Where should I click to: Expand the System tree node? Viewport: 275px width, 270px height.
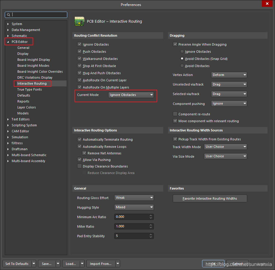(8, 24)
